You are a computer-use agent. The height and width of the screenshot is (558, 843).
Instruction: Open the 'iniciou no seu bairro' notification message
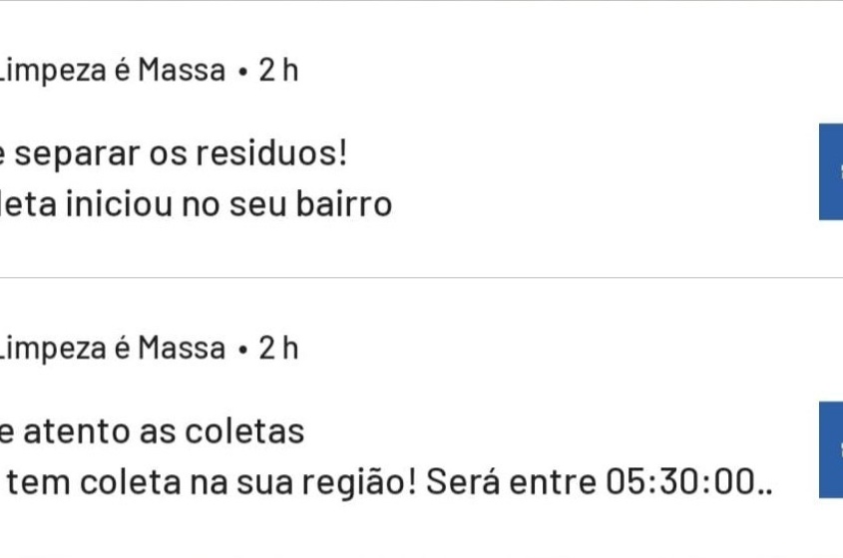click(196, 204)
